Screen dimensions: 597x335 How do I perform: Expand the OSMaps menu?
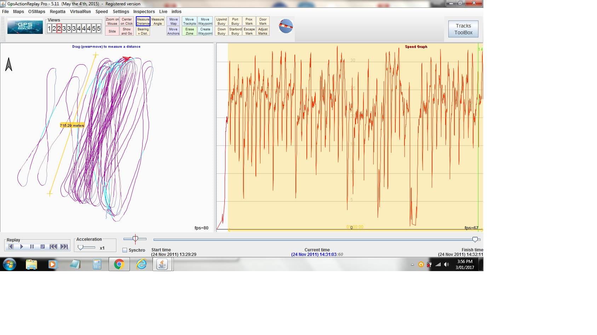click(37, 12)
